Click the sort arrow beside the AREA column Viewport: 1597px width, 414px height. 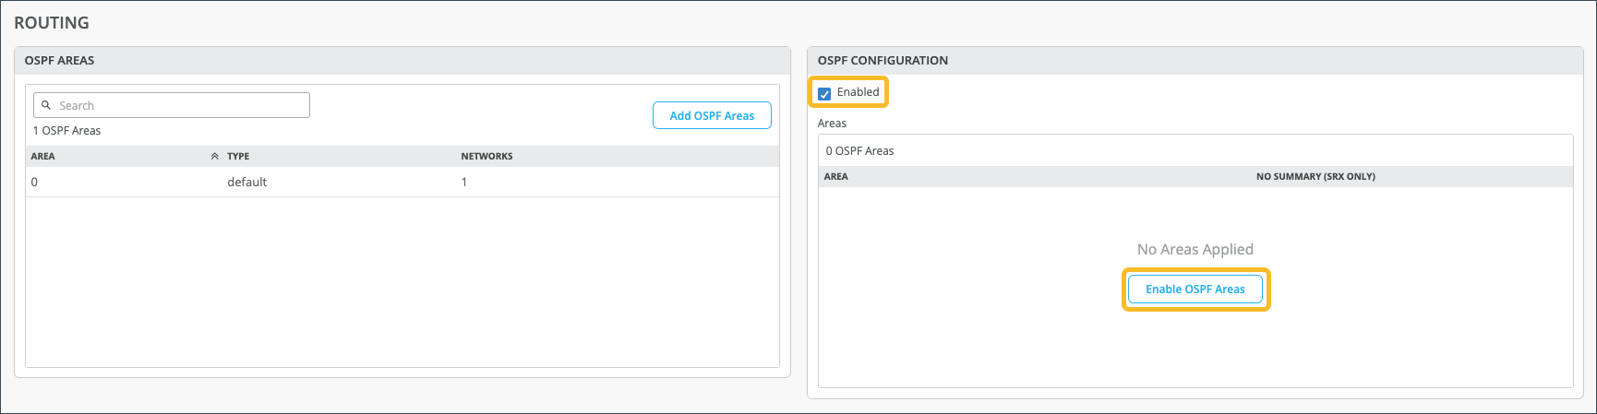coord(214,157)
